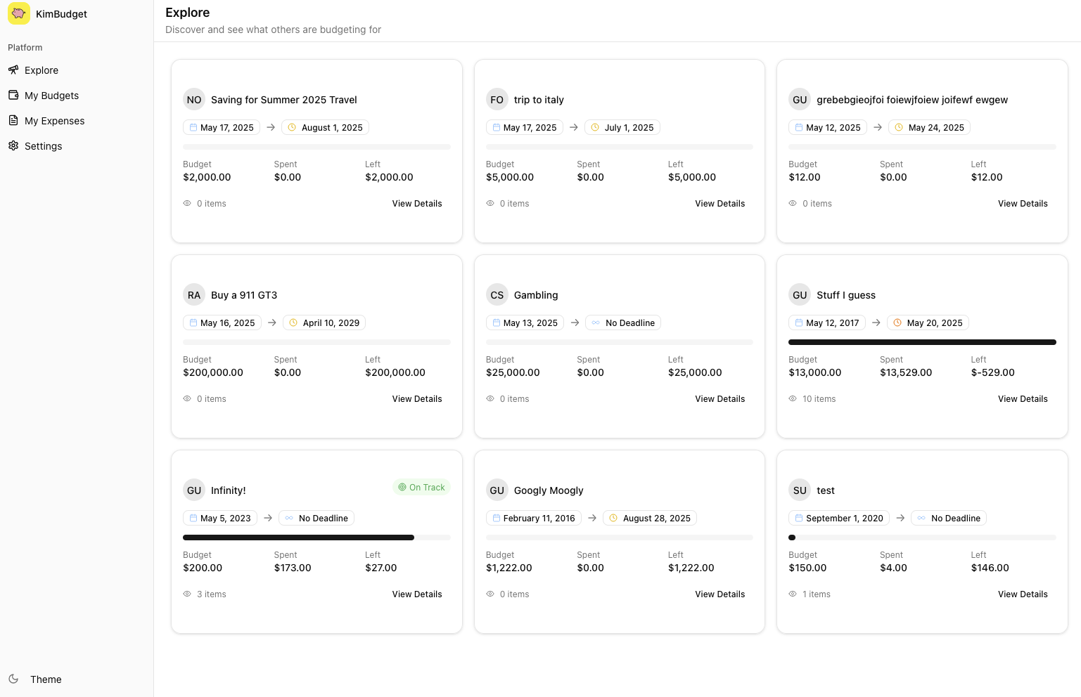
Task: Click the eye icon on Stuff I guess card
Action: (x=793, y=398)
